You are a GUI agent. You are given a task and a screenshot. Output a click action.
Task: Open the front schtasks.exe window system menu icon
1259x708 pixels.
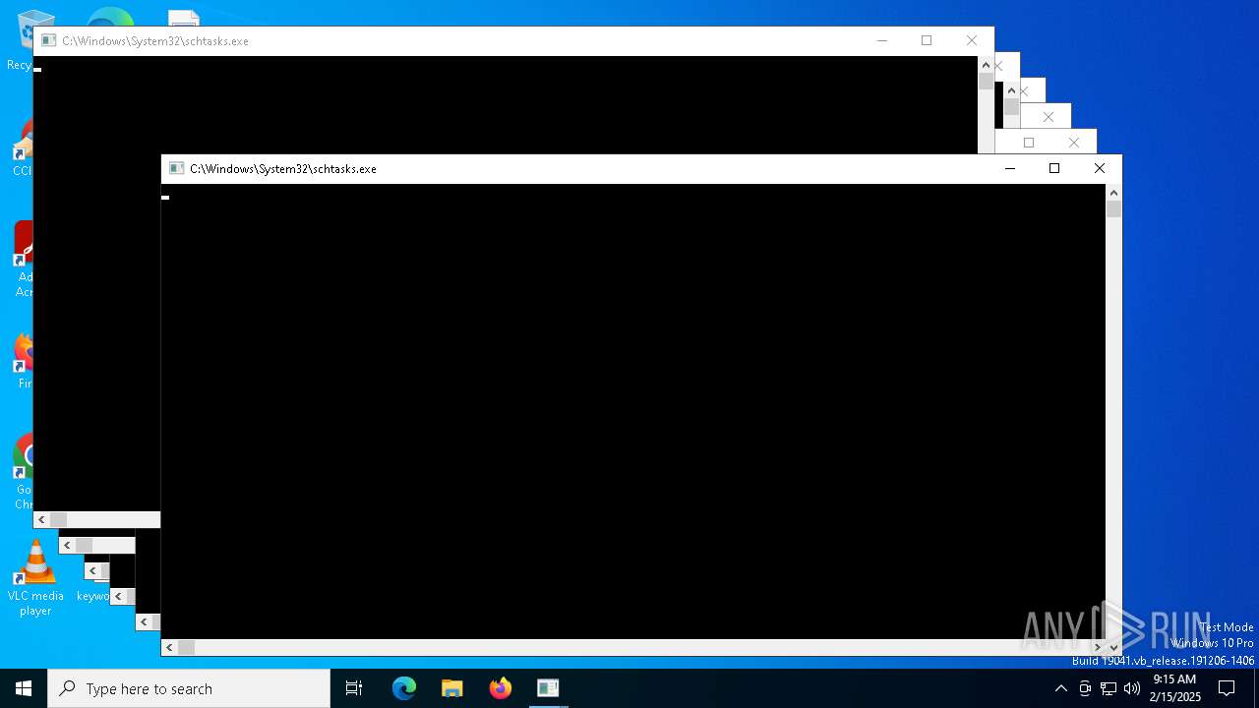click(176, 168)
